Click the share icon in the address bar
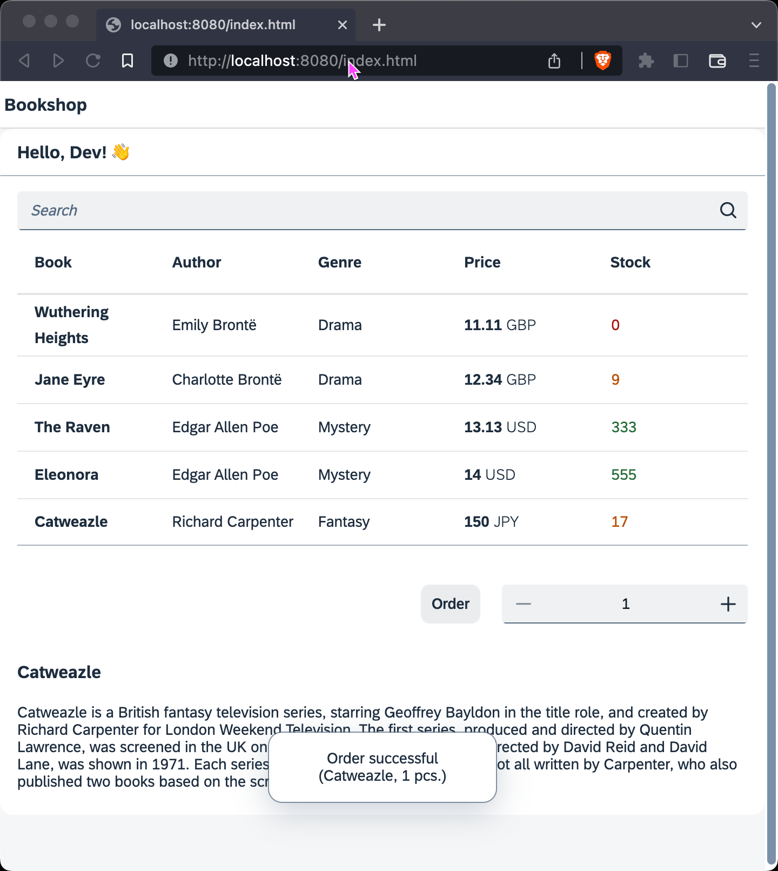Image resolution: width=778 pixels, height=871 pixels. click(554, 61)
